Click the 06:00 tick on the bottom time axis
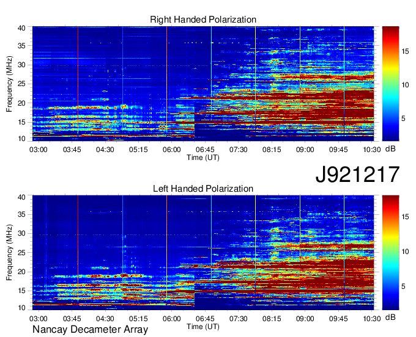This screenshot has width=416, height=337. point(172,319)
